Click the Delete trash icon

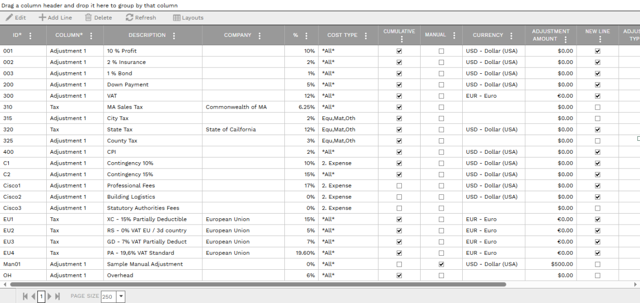coord(88,18)
